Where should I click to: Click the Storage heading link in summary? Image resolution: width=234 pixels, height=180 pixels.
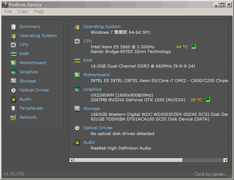(91, 109)
